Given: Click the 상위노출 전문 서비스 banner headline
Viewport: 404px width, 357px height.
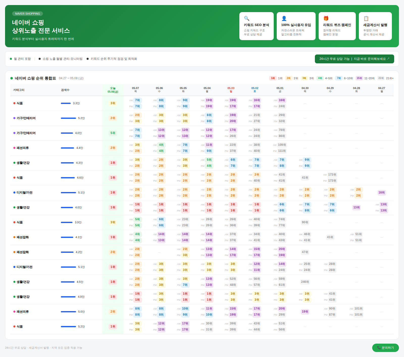Looking at the screenshot, I should coord(41,31).
